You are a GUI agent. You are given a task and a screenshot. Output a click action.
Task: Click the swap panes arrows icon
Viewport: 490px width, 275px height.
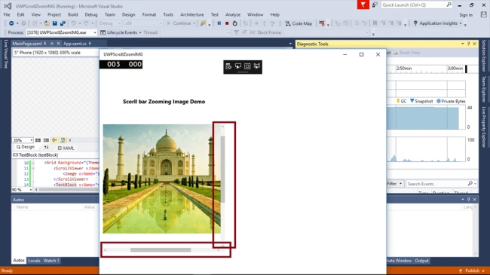[46, 147]
